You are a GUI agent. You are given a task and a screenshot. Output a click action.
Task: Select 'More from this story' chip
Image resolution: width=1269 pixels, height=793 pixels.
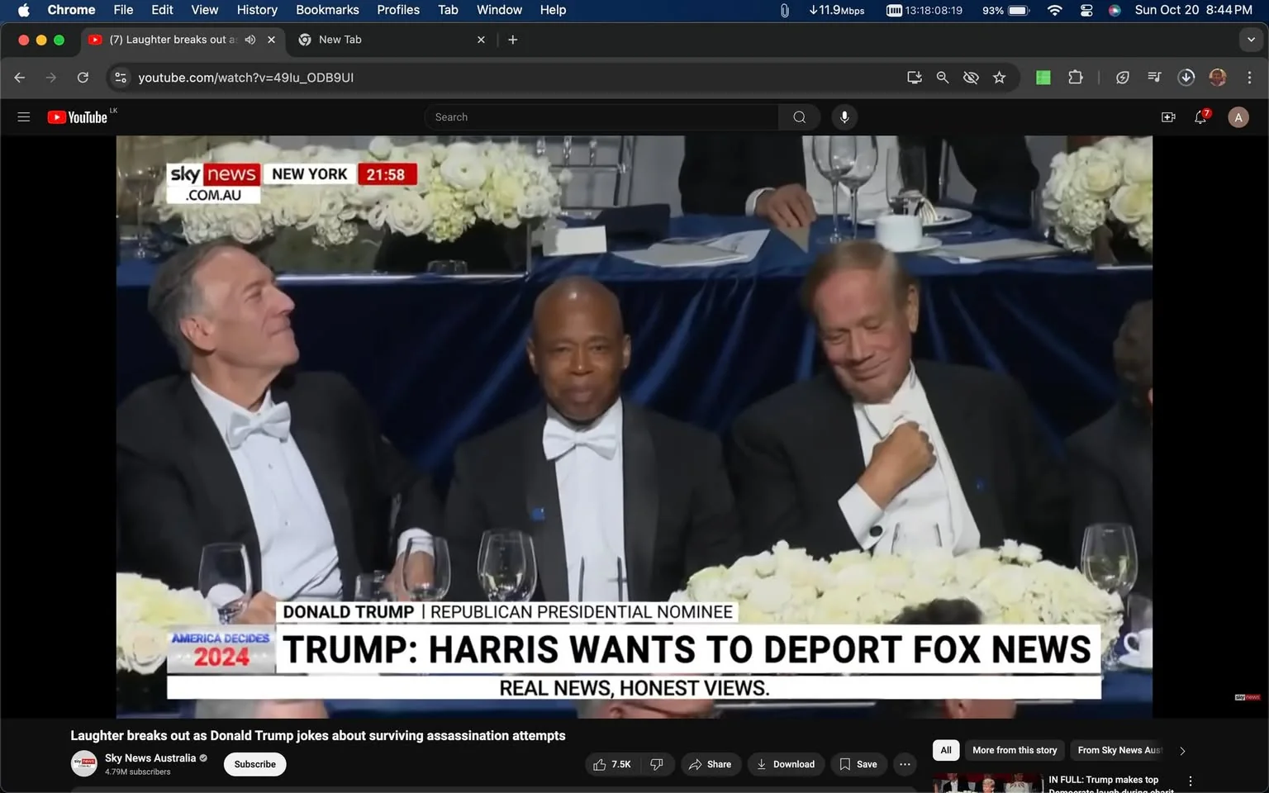tap(1015, 750)
